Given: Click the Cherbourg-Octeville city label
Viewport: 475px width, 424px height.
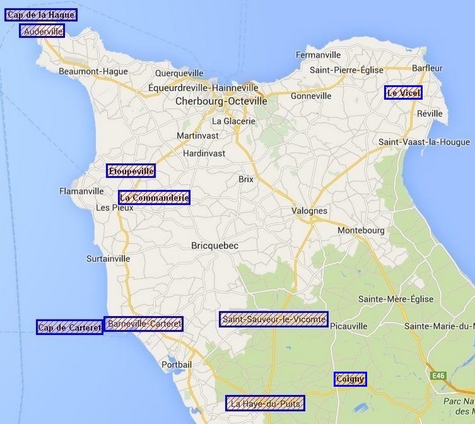Looking at the screenshot, I should coord(221,101).
